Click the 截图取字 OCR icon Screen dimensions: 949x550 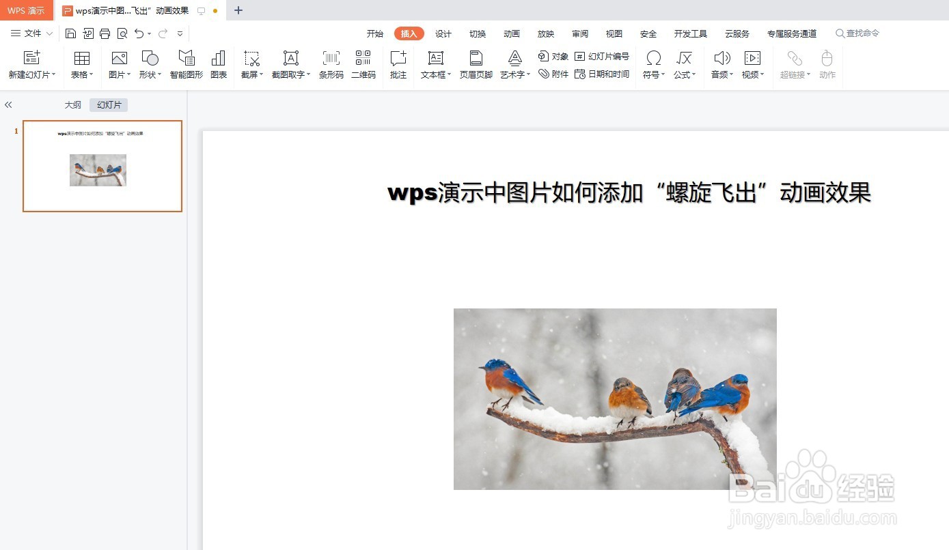tap(291, 58)
